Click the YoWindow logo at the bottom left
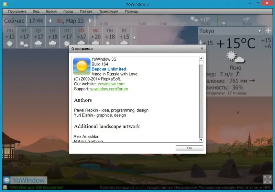Screen dimensions: 275x192 25,180
